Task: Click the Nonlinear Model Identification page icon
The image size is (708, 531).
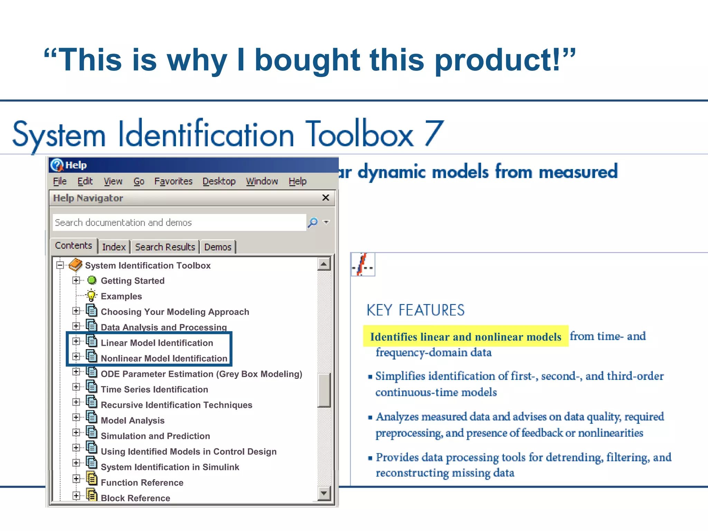Action: click(x=91, y=356)
